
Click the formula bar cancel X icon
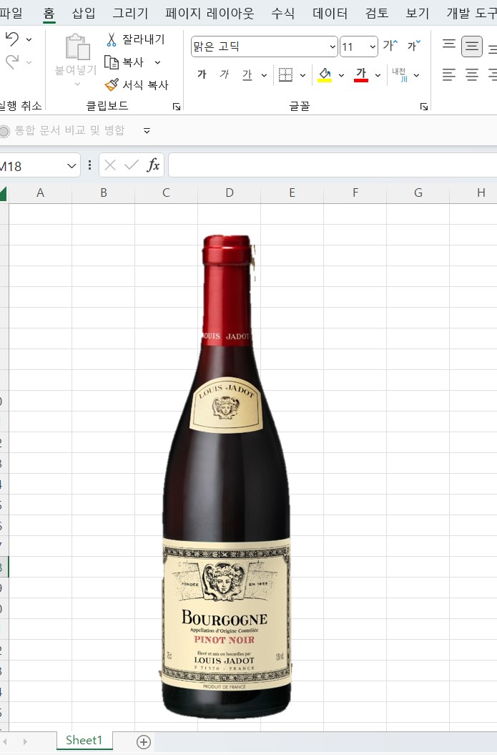pos(109,165)
